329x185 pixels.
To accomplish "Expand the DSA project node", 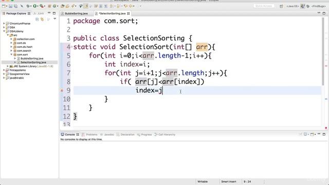I will (4, 27).
